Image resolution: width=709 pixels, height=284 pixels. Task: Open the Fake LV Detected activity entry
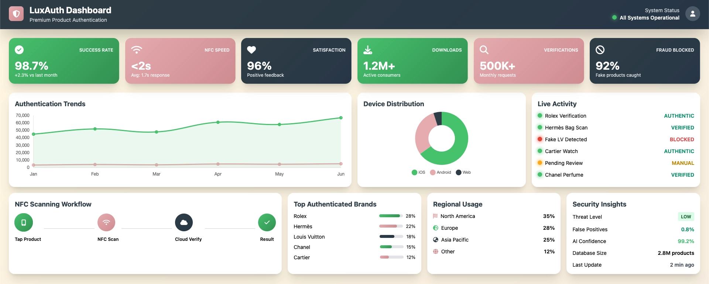[566, 139]
